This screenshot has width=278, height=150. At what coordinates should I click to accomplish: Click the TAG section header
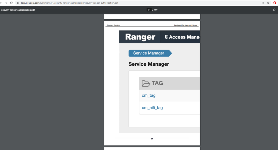(x=169, y=83)
